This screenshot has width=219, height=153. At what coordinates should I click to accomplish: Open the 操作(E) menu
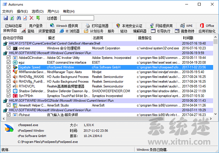tap(22, 11)
